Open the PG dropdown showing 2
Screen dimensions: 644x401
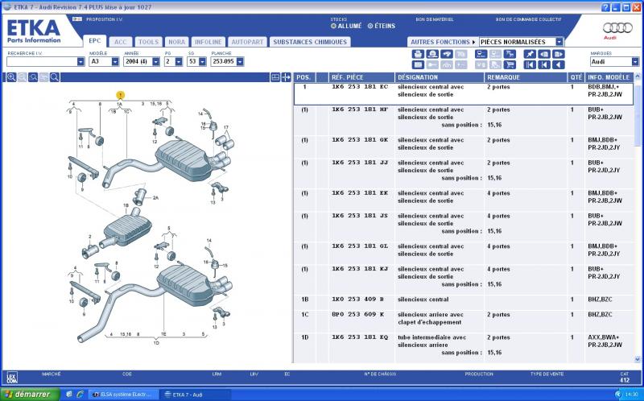(x=179, y=62)
